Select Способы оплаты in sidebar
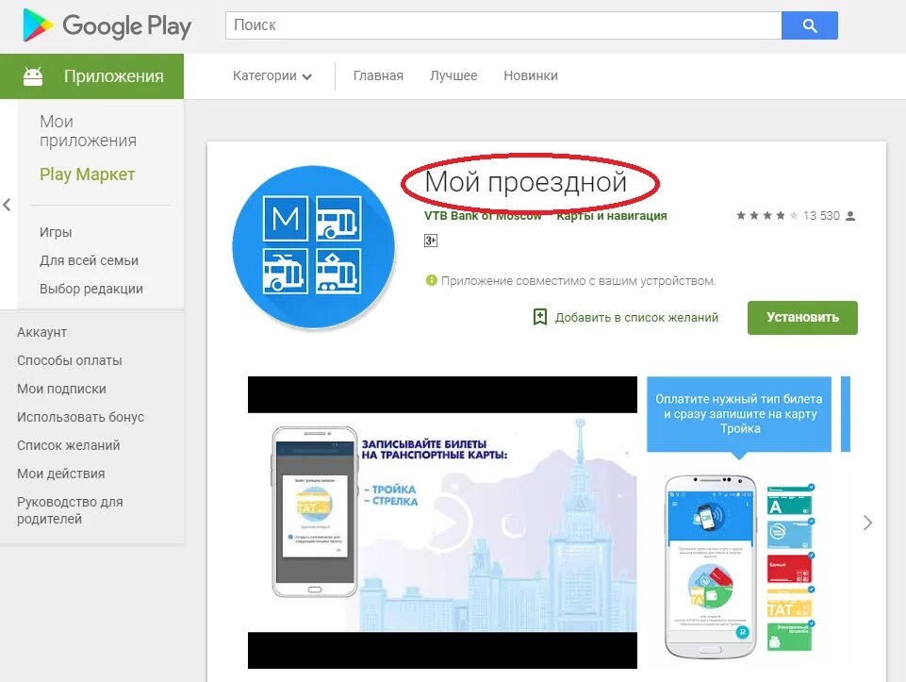 70,360
